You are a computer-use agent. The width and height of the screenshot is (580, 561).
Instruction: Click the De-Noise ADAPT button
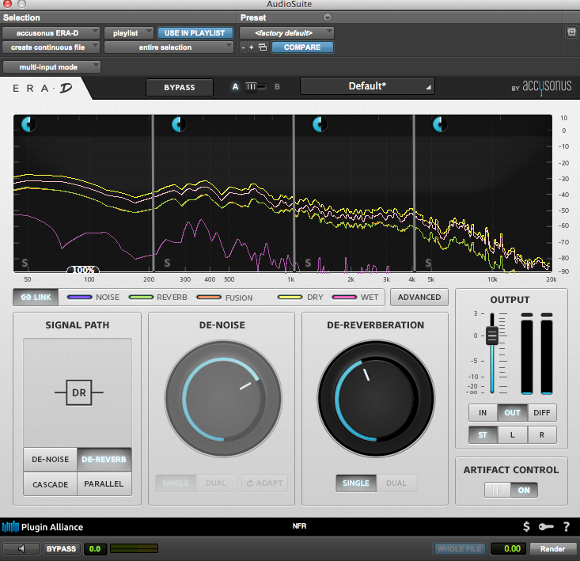coord(264,483)
